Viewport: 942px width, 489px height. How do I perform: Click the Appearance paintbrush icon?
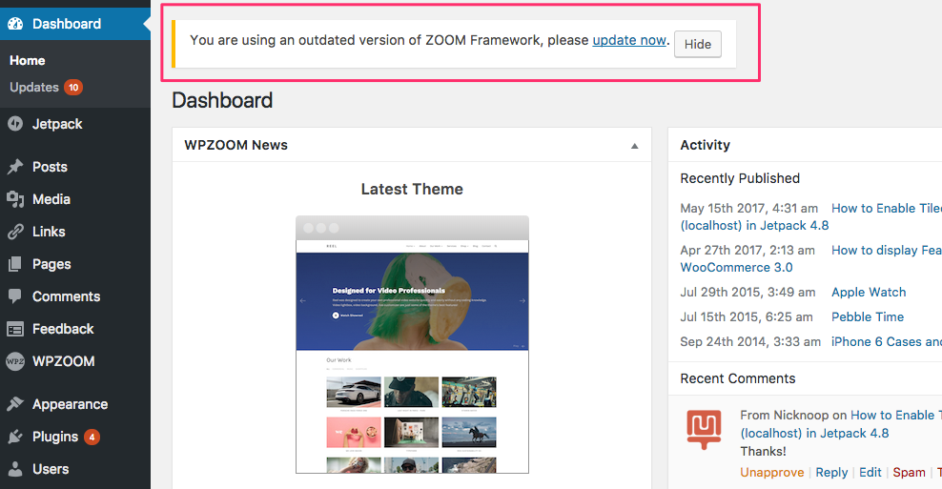pyautogui.click(x=15, y=404)
